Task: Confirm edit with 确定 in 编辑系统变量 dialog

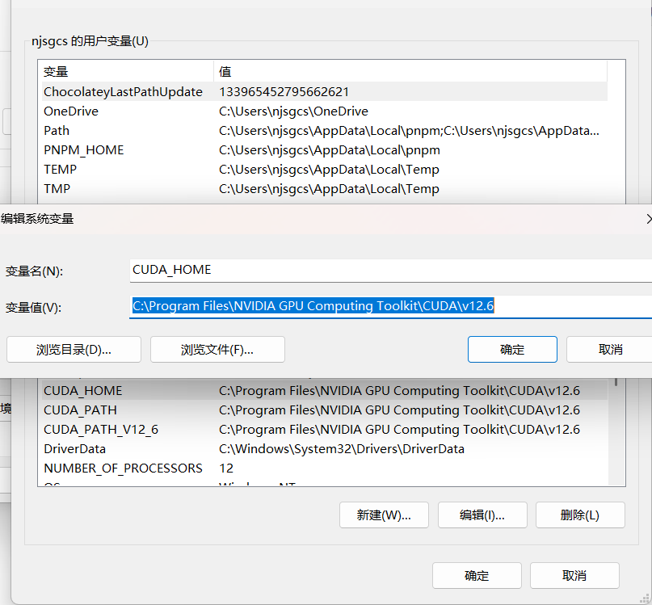Action: [512, 350]
